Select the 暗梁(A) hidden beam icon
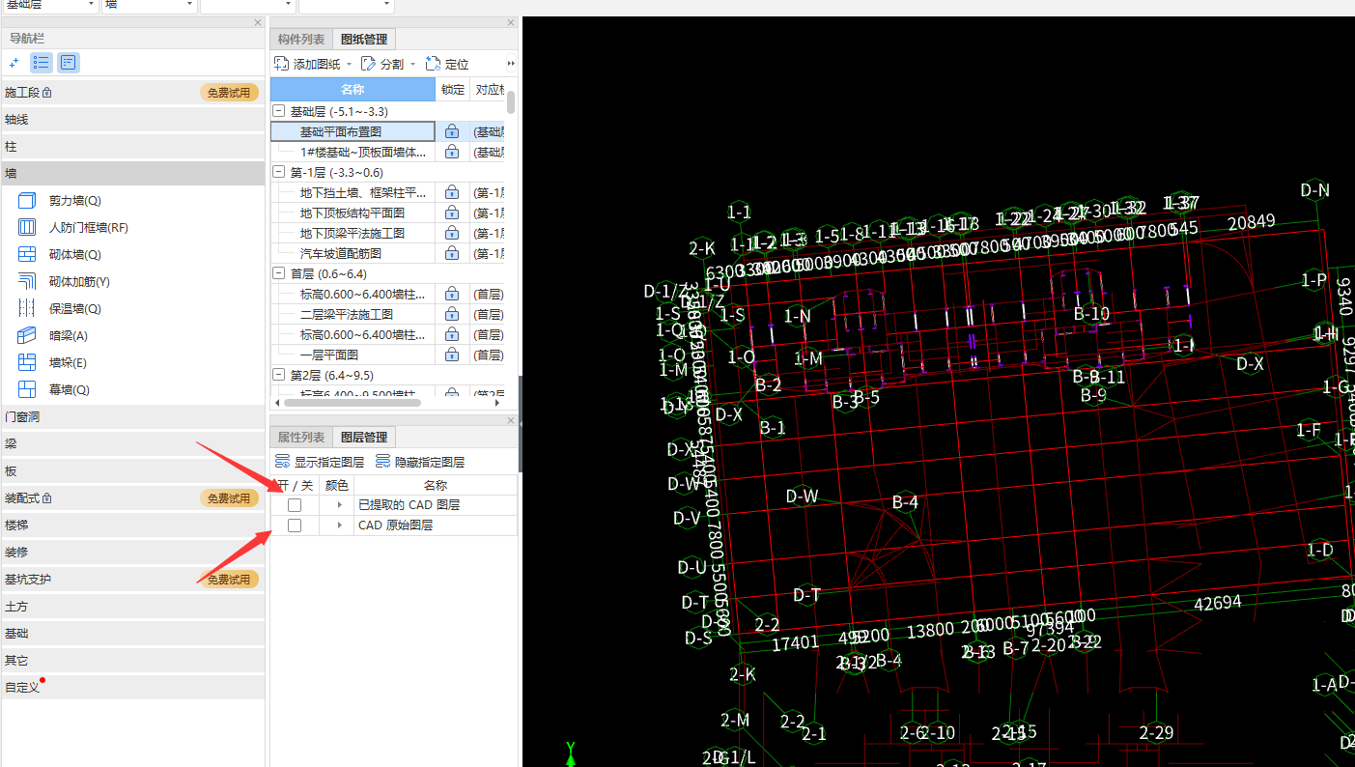 coord(28,336)
